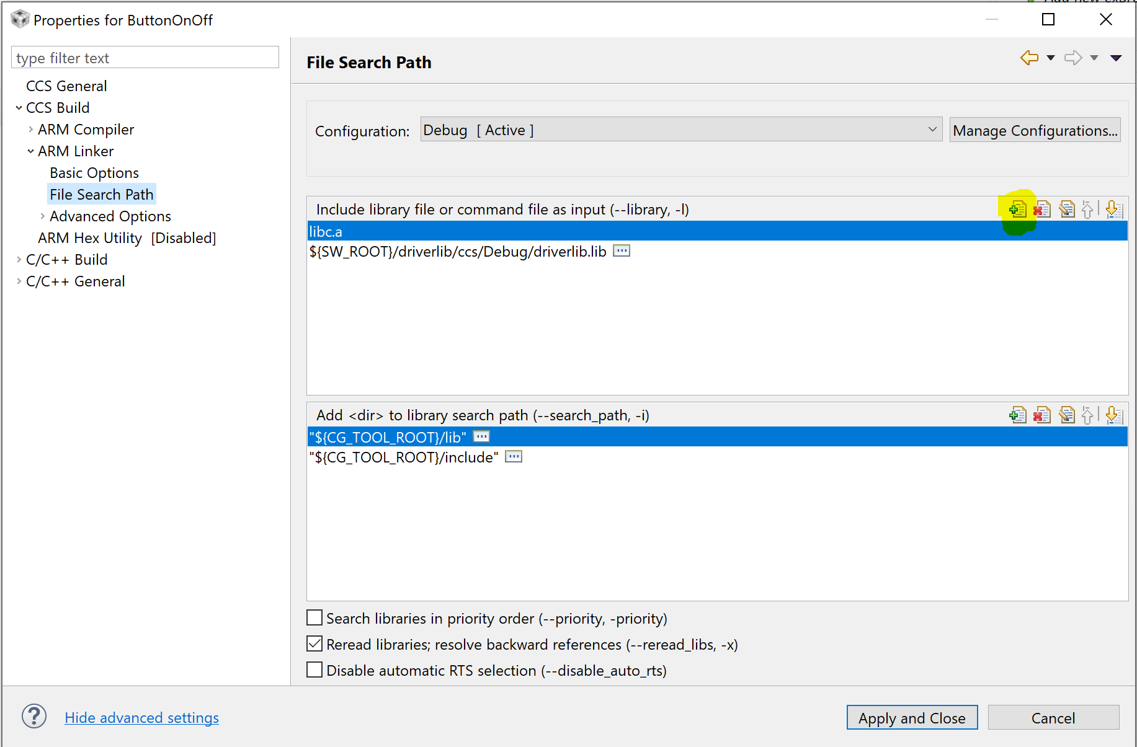The height and width of the screenshot is (747, 1137).
Task: Click Apply and Close button
Action: coord(912,718)
